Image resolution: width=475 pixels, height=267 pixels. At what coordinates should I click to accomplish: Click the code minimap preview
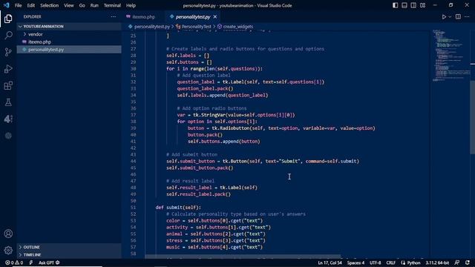pos(451,56)
